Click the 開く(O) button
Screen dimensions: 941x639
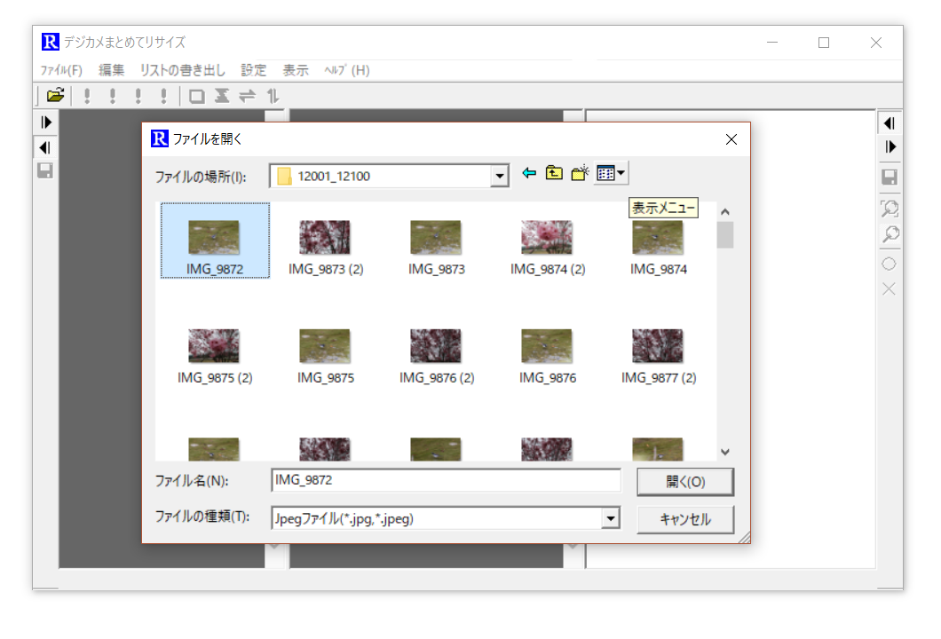[x=684, y=482]
